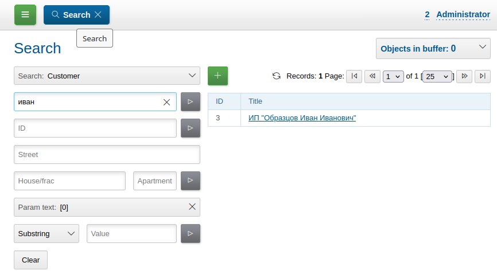Go to last page button
Screen dimensions: 497x278
coord(483,76)
